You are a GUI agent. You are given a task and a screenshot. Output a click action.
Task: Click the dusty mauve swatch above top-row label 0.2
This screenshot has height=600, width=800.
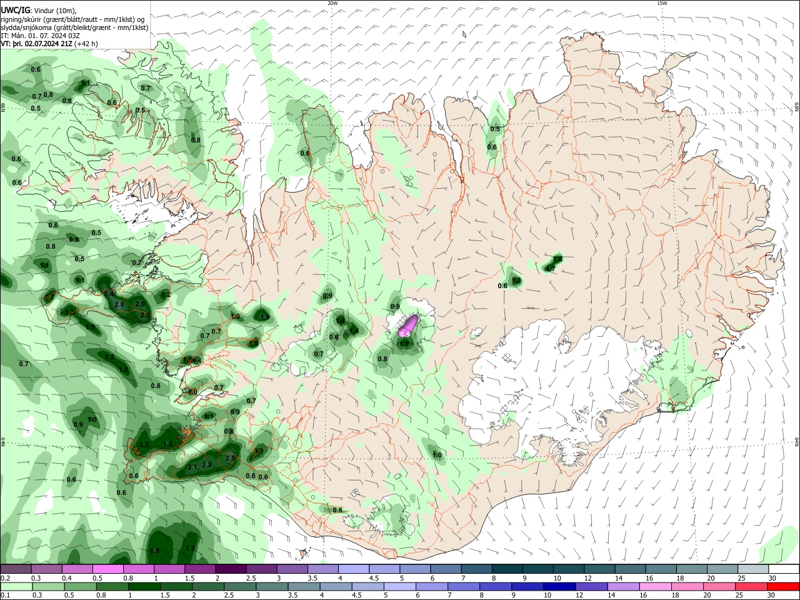point(16,568)
